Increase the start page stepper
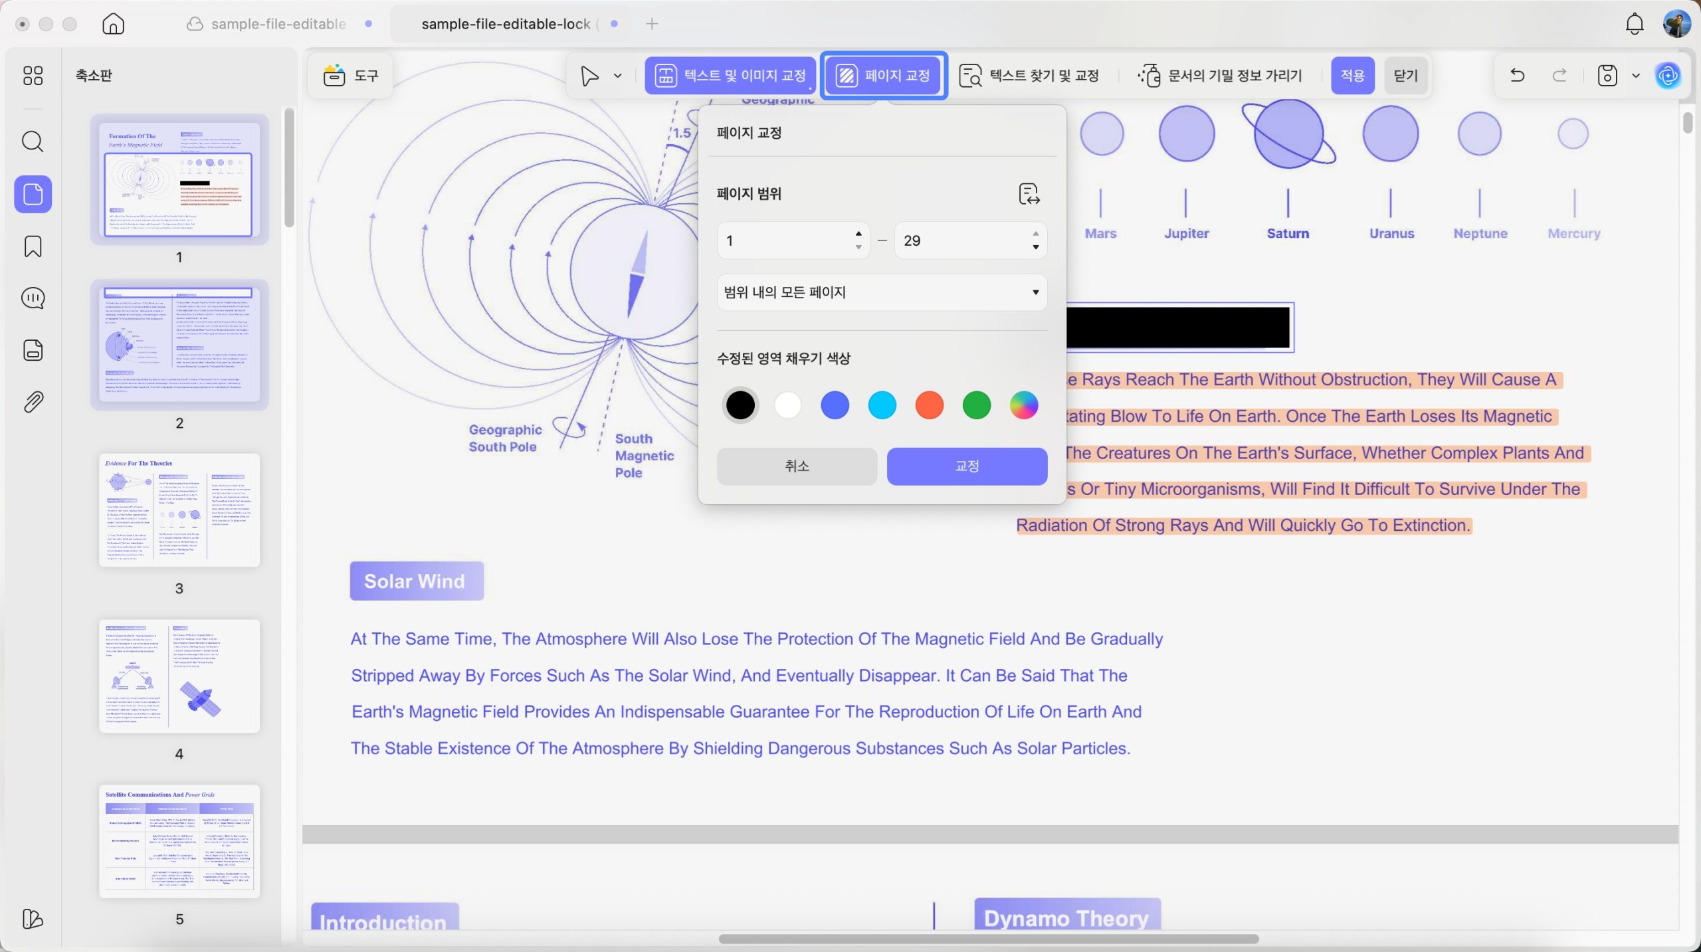The height and width of the screenshot is (952, 1701). pyautogui.click(x=858, y=233)
